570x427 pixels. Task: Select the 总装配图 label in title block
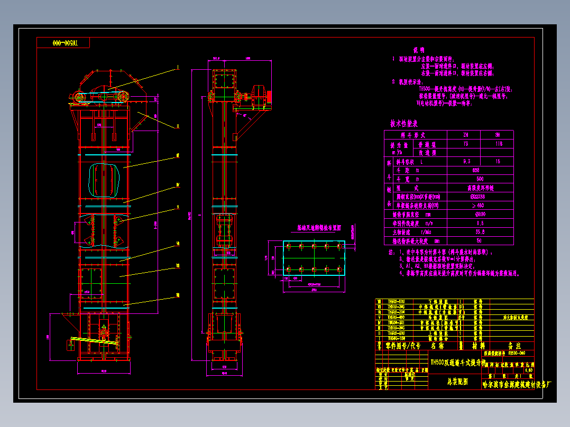click(x=457, y=382)
